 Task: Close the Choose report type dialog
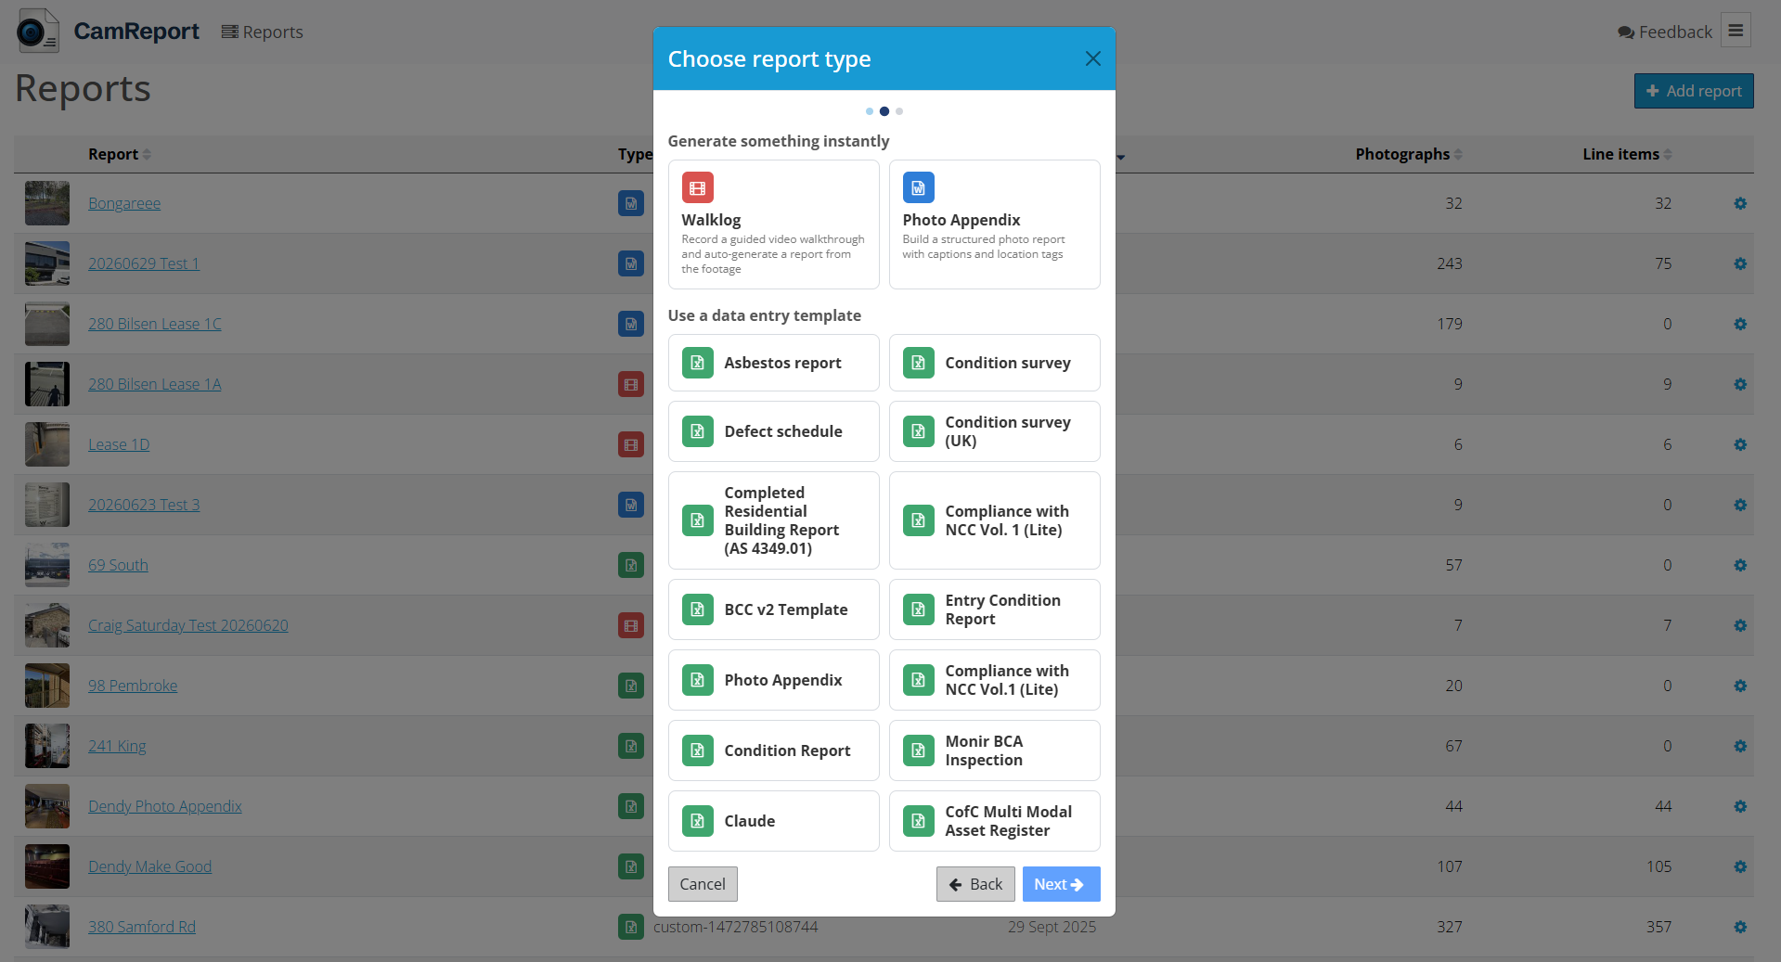1092,58
